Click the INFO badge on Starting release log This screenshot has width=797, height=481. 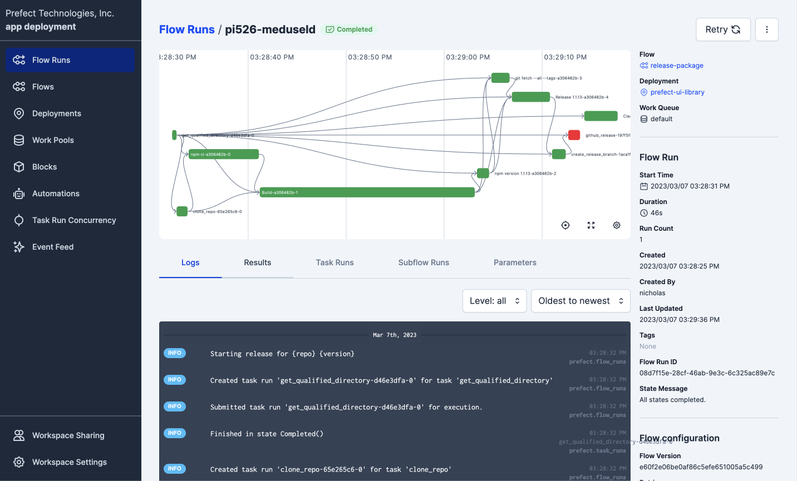pos(175,353)
